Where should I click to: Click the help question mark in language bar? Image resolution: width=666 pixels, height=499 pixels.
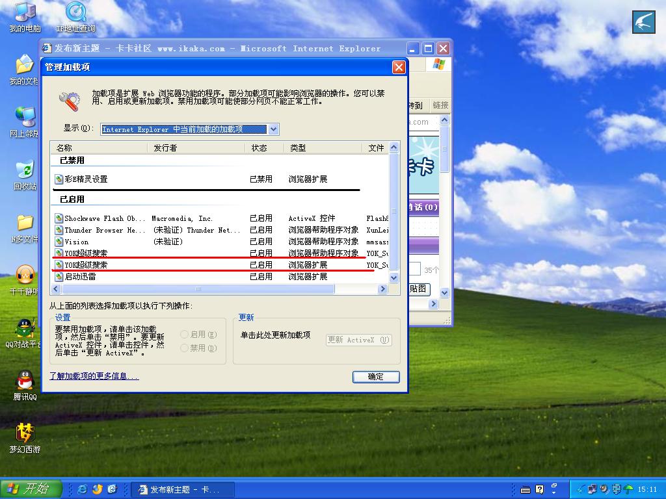coord(539,490)
